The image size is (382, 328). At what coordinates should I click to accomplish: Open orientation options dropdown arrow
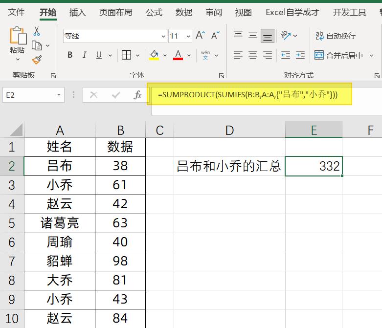(x=295, y=36)
